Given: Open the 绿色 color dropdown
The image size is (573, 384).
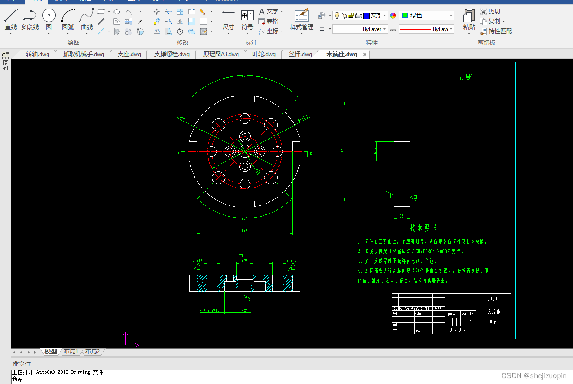Looking at the screenshot, I should click(451, 16).
